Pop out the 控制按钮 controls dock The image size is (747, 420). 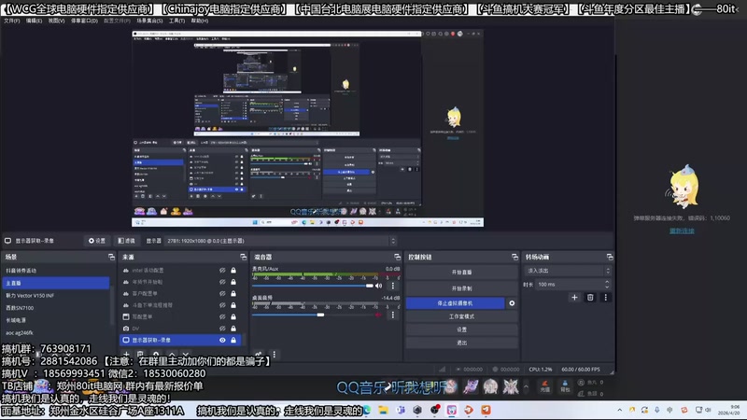point(514,258)
